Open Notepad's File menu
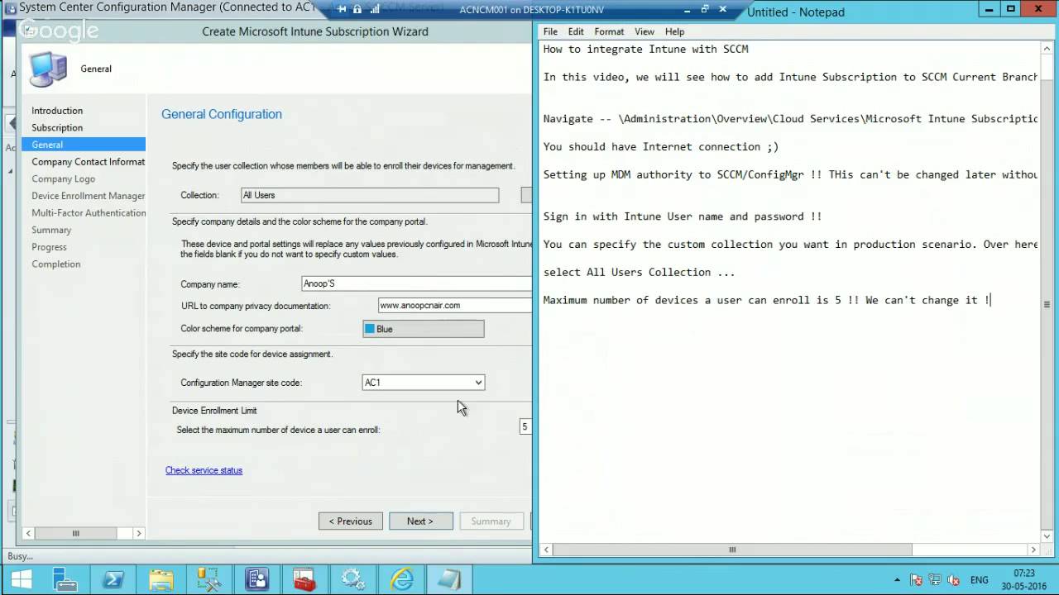 [550, 31]
